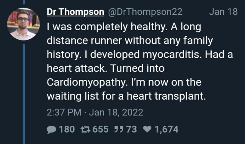Viewport: 245px width, 144px height.
Task: View the 73 quote tweets count
Action: pos(132,129)
